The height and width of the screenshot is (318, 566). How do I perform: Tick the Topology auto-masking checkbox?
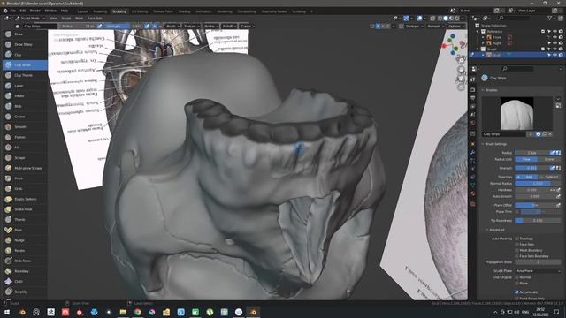(516, 238)
